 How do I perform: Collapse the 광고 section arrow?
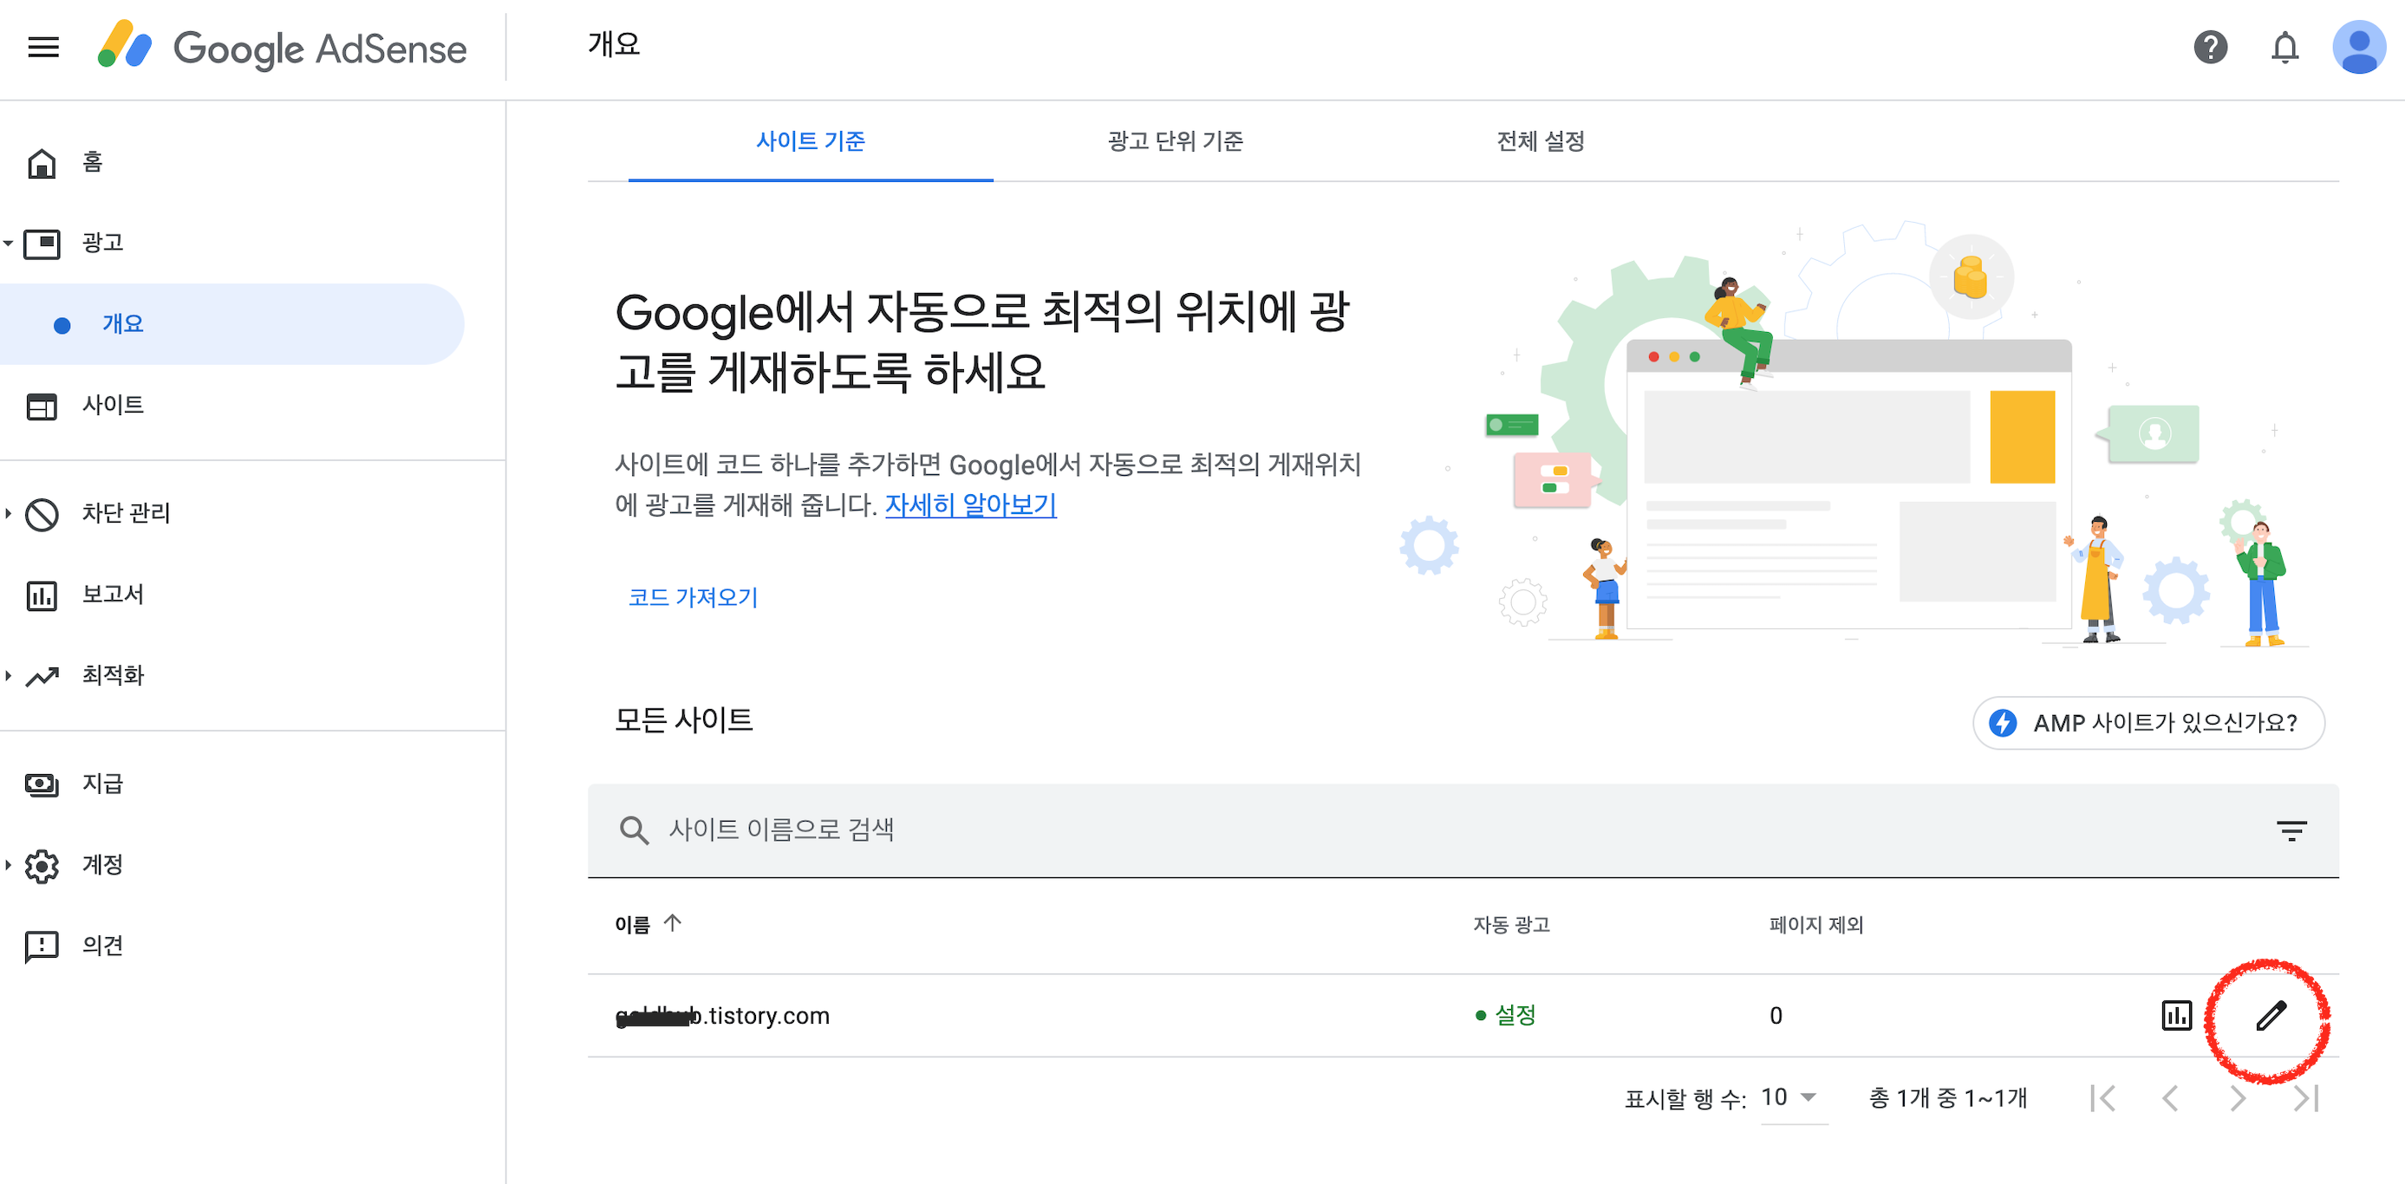(9, 244)
